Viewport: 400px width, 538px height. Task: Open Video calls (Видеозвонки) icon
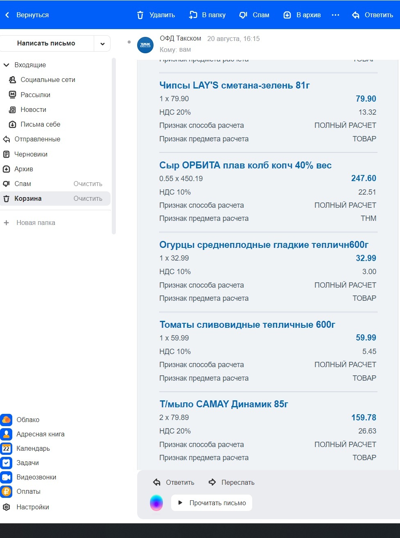click(x=6, y=477)
